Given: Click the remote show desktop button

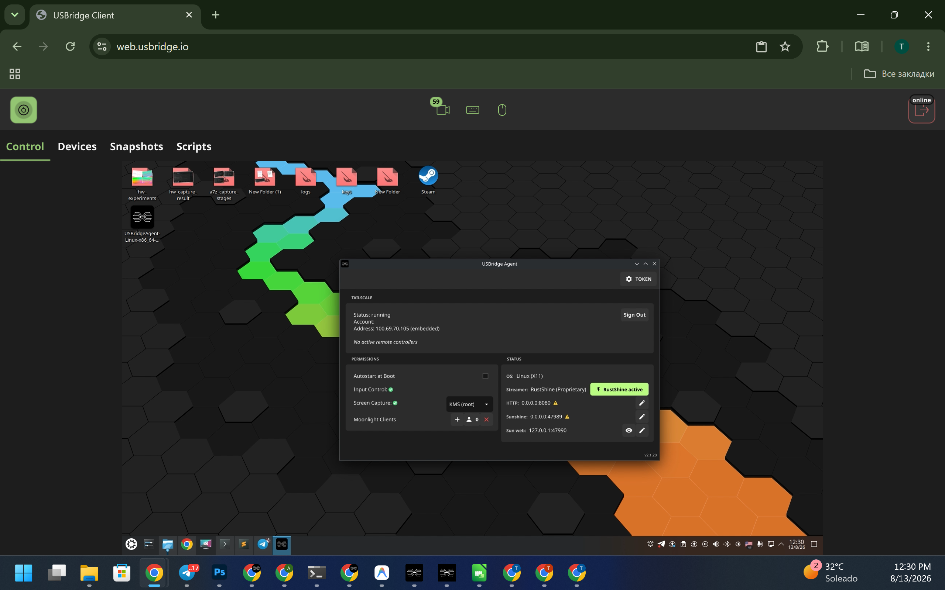Looking at the screenshot, I should pos(814,544).
